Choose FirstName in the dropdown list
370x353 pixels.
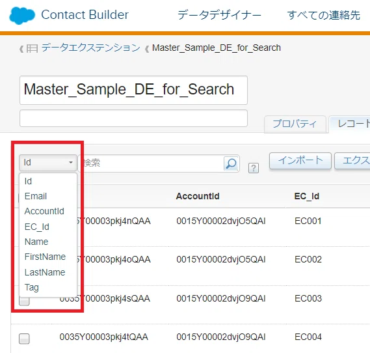[x=45, y=257]
